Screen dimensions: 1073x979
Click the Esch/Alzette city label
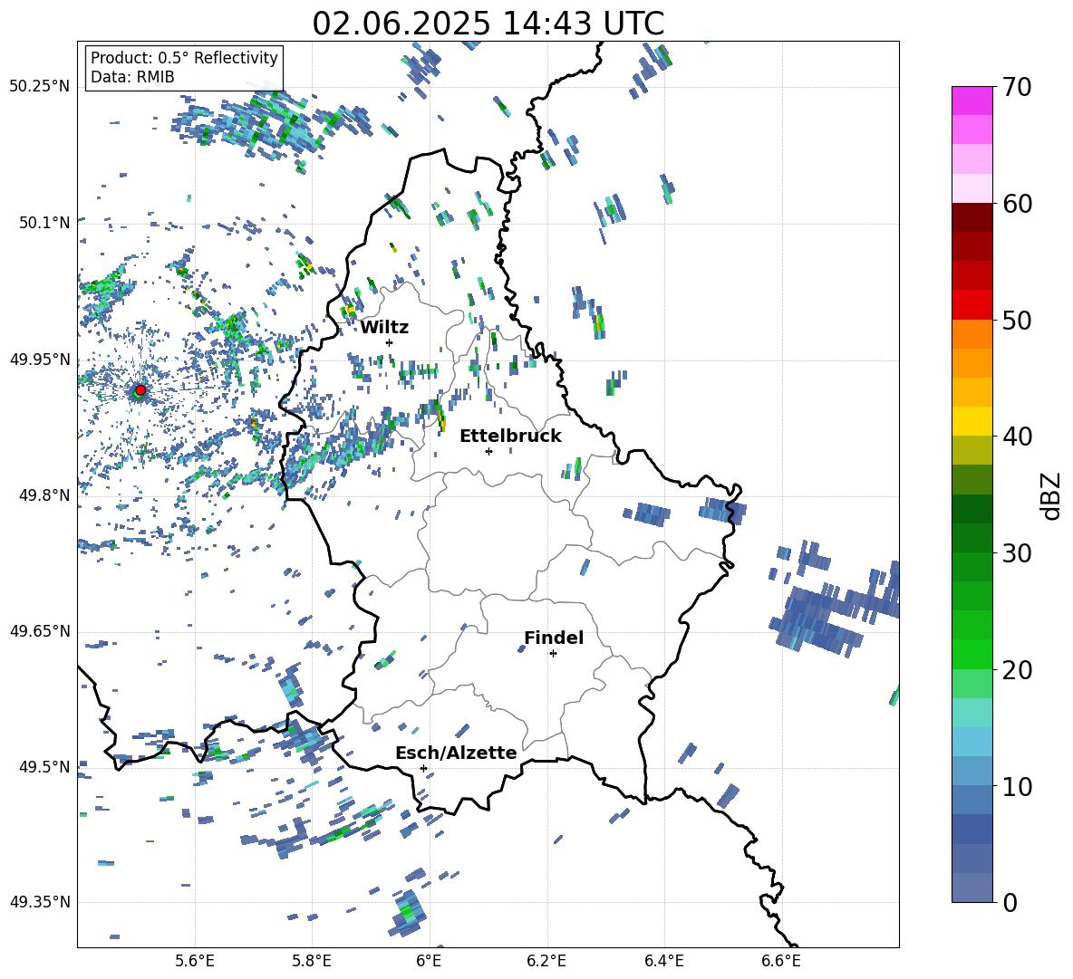click(457, 753)
